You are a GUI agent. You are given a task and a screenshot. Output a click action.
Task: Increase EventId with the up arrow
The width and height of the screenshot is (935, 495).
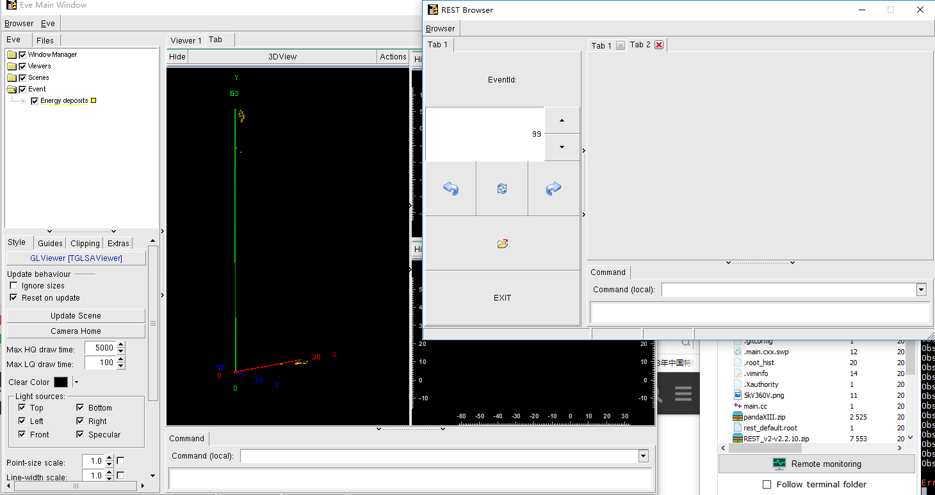pos(562,120)
